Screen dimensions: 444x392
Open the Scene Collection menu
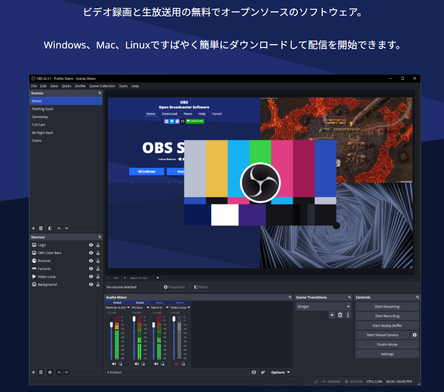point(102,86)
